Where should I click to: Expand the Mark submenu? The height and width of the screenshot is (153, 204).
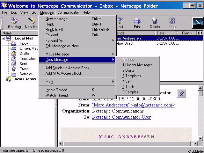113,82
